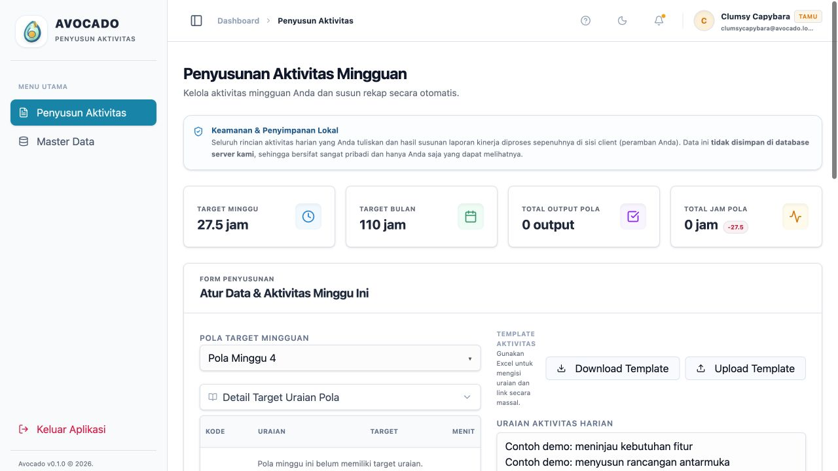Open Master Data in the sidebar

(83, 141)
